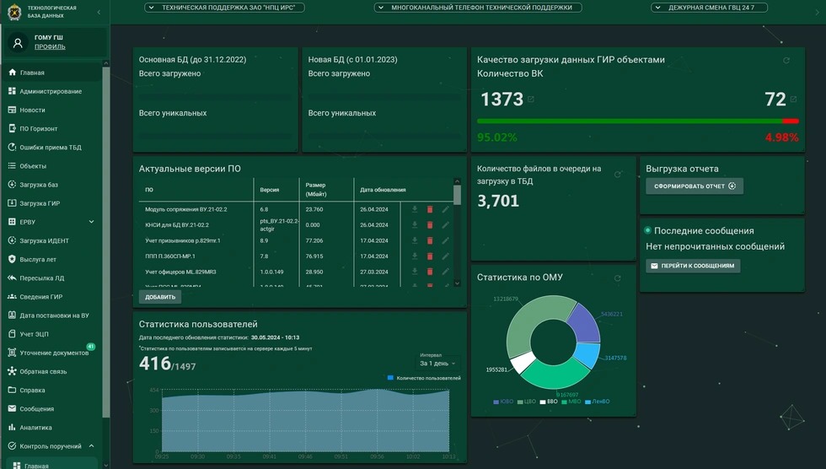Click the user avatar icon above the sidebar
Image resolution: width=826 pixels, height=469 pixels.
pos(18,42)
